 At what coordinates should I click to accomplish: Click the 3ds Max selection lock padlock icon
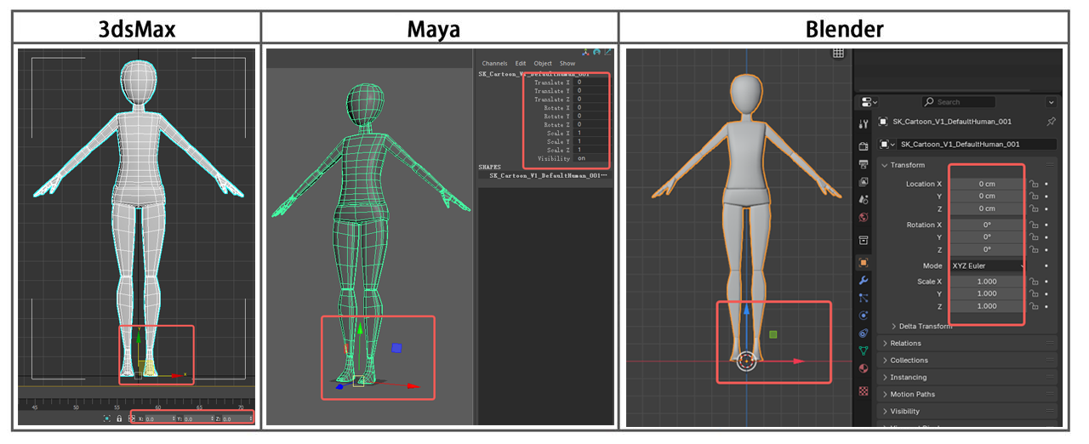coord(119,418)
